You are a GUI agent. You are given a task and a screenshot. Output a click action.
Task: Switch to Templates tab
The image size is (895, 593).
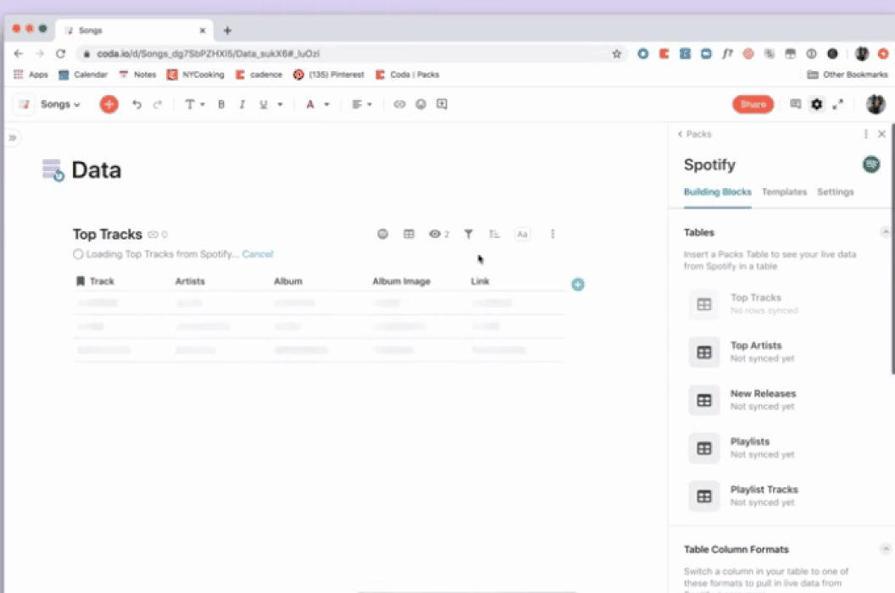point(784,191)
